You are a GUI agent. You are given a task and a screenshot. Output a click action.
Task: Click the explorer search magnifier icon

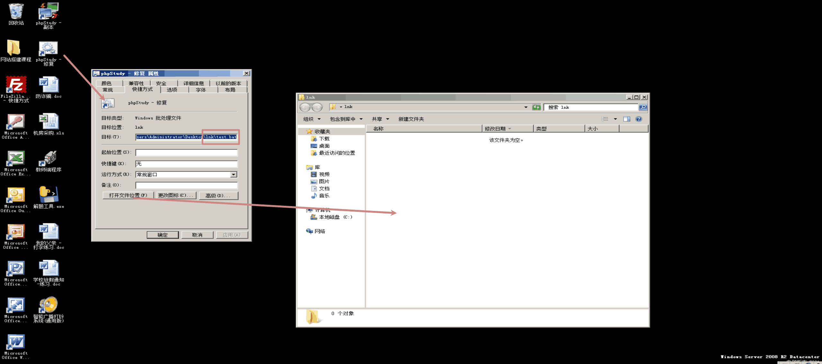643,107
